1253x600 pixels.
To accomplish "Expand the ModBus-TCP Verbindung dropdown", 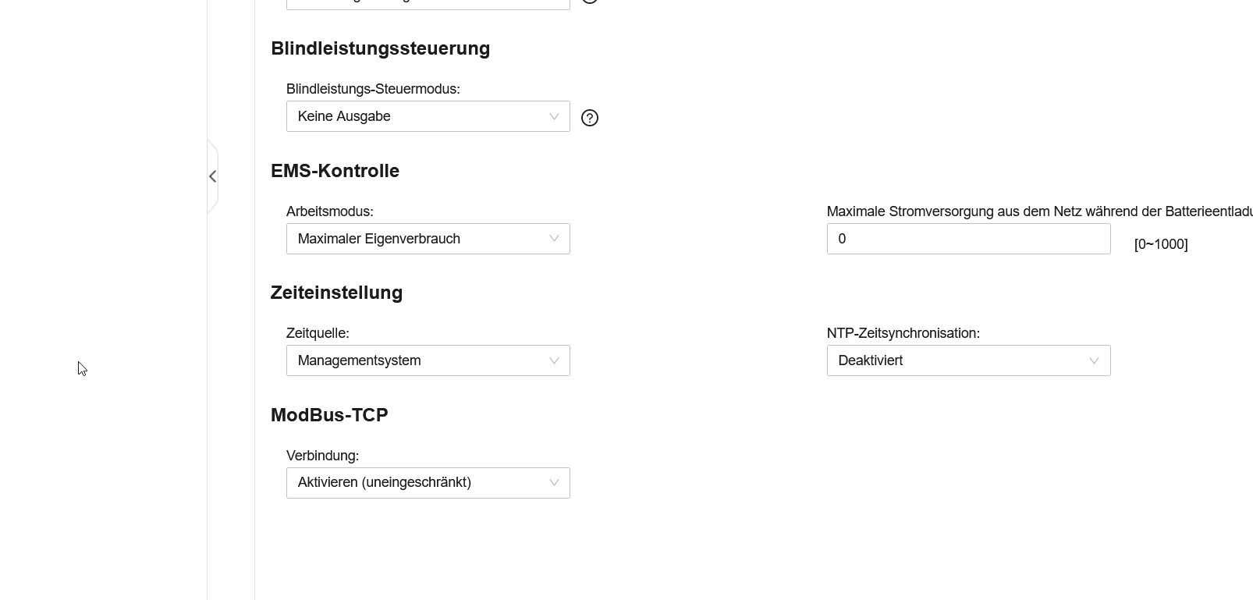I will (428, 483).
